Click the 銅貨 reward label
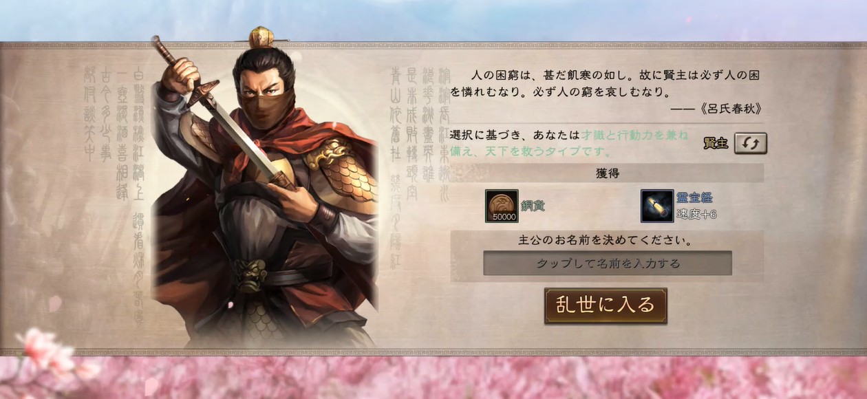This screenshot has width=867, height=399. click(533, 206)
